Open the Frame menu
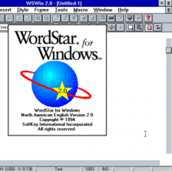This screenshot has width=172, height=172. click(42, 10)
